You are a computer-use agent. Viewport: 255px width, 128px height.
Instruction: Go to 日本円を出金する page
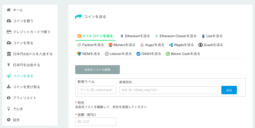coord(26,65)
